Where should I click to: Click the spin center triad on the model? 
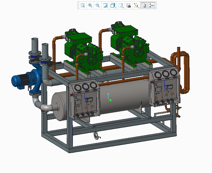click(108, 99)
